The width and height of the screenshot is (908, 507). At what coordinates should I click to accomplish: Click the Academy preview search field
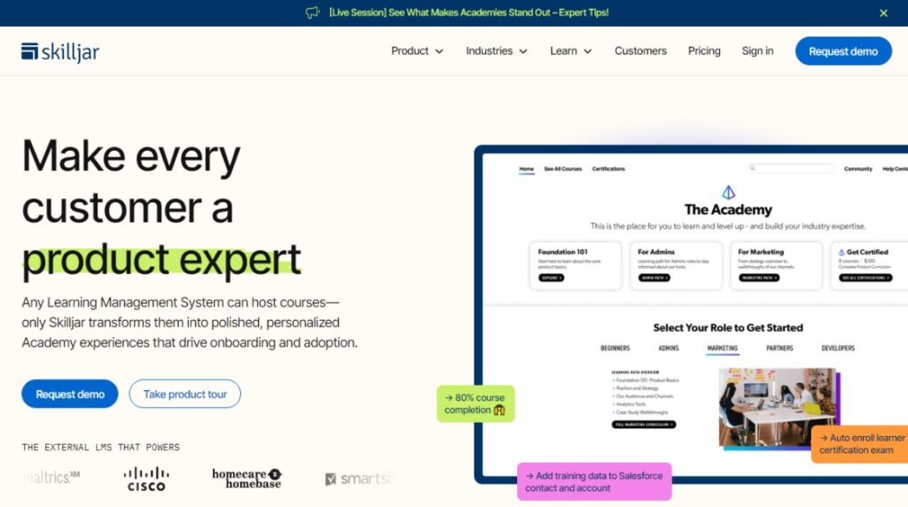click(790, 168)
